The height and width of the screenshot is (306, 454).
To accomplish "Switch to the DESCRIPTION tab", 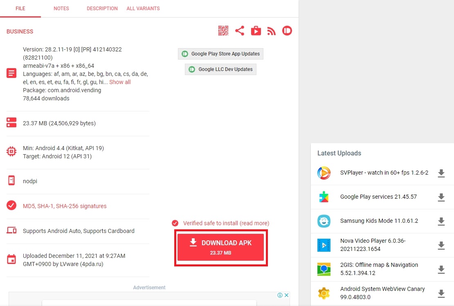I will (x=102, y=9).
